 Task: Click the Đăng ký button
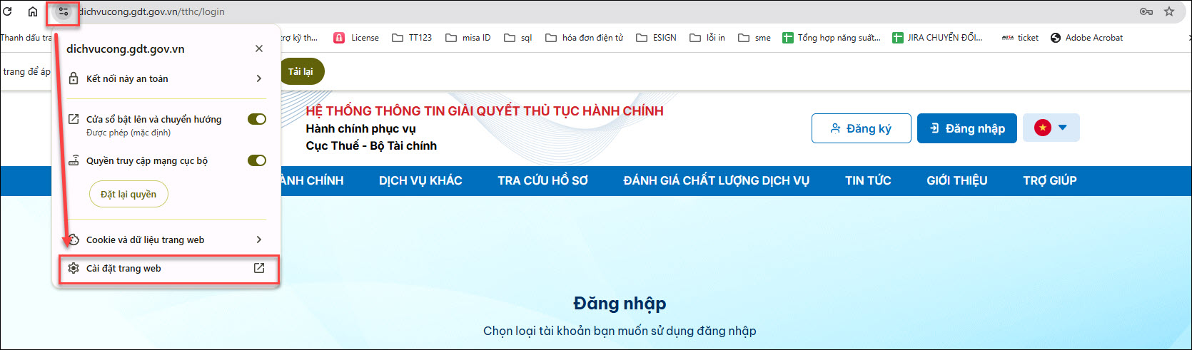click(861, 128)
